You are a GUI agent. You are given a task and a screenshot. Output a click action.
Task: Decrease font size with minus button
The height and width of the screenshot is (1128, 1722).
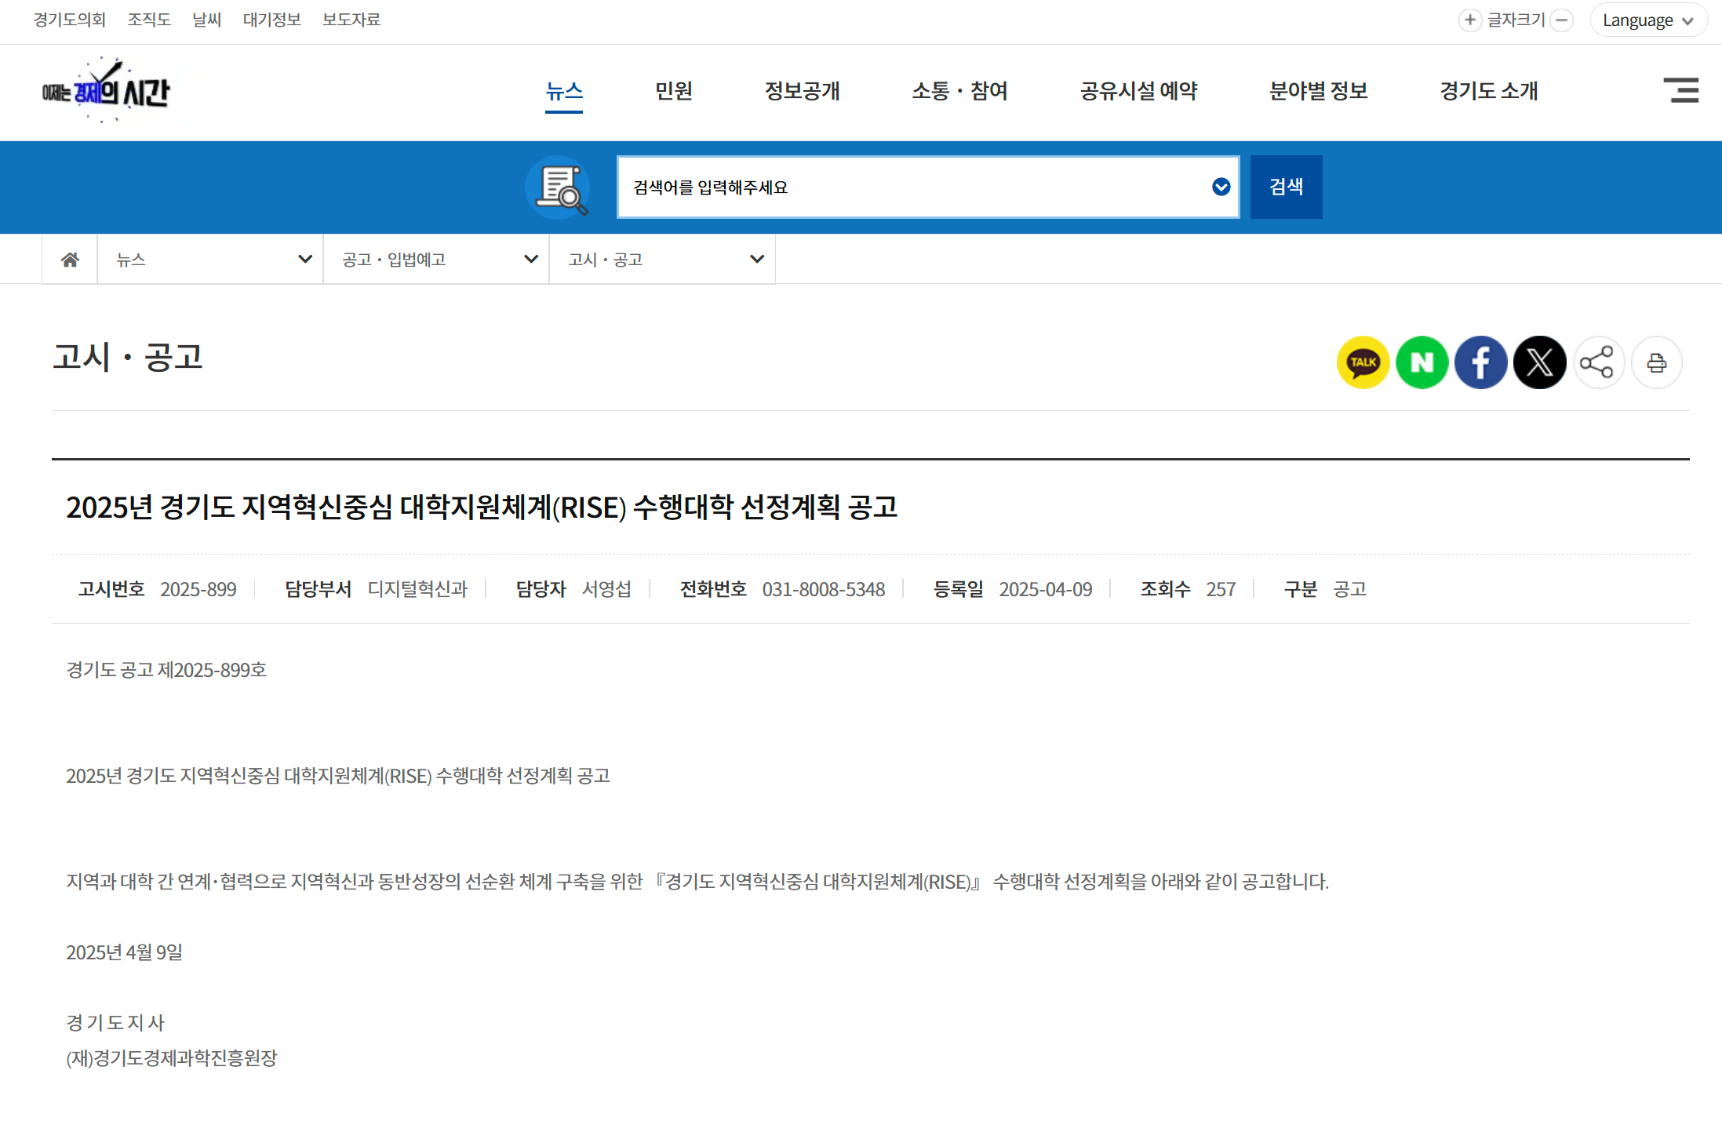[x=1562, y=20]
